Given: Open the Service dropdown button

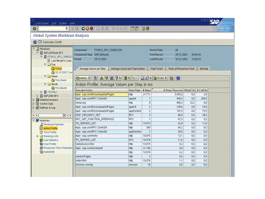Looking at the screenshot, I should point(83,78).
